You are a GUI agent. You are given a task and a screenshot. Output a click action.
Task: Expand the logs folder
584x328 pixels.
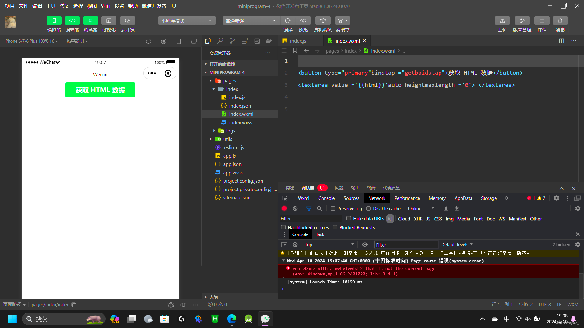[231, 131]
